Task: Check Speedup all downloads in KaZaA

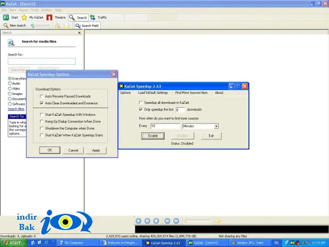Action: 141,103
